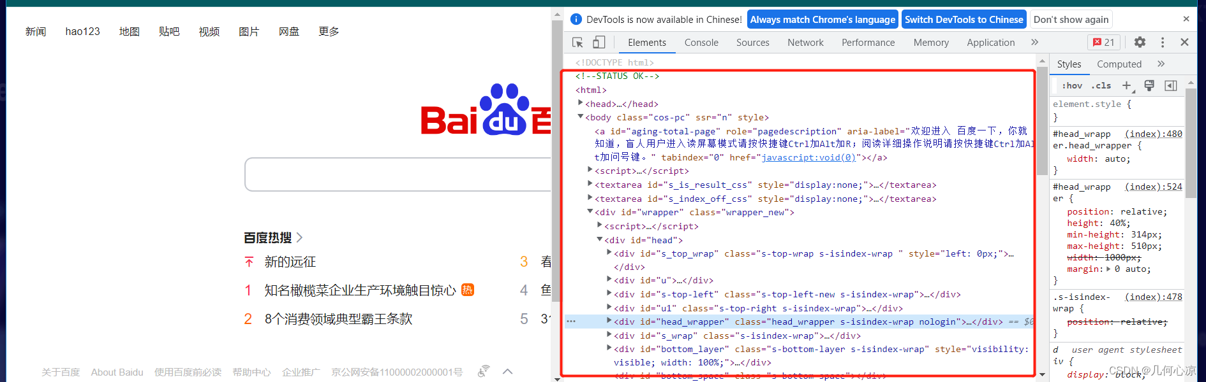The width and height of the screenshot is (1206, 382).
Task: Open the Network tab
Action: 805,43
